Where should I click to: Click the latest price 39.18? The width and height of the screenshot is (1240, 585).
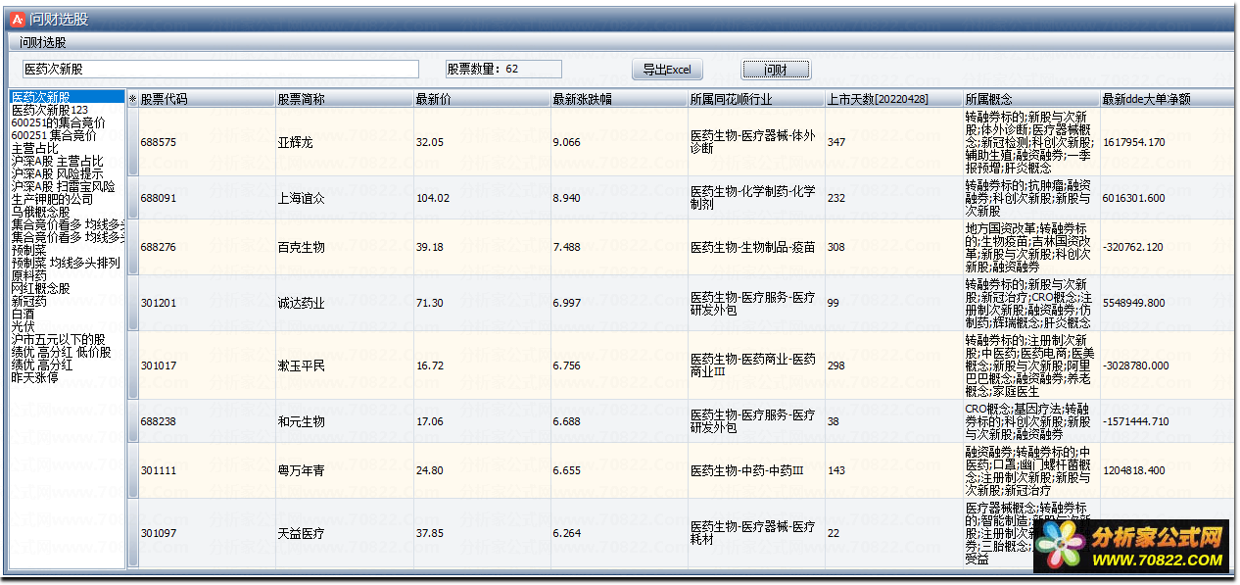(x=430, y=247)
